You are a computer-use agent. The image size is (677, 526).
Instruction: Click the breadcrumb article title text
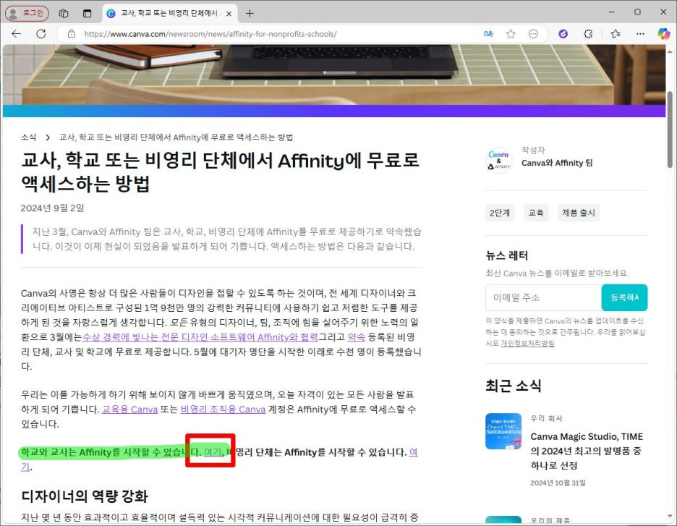[176, 137]
